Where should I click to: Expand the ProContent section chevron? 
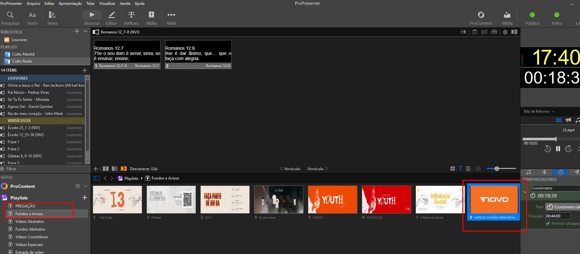85,186
